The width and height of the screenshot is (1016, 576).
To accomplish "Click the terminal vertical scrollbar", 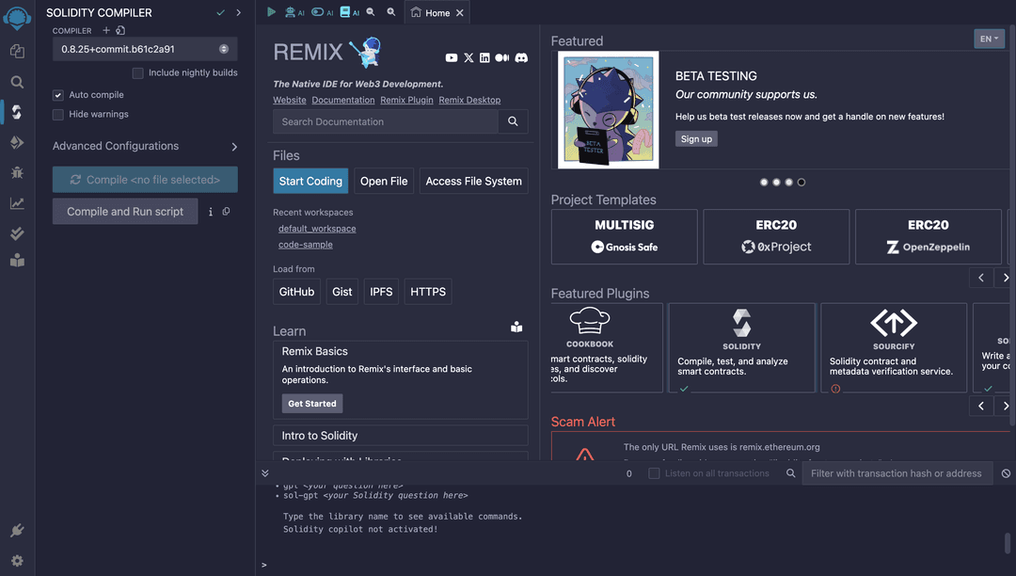I will coord(1007,543).
